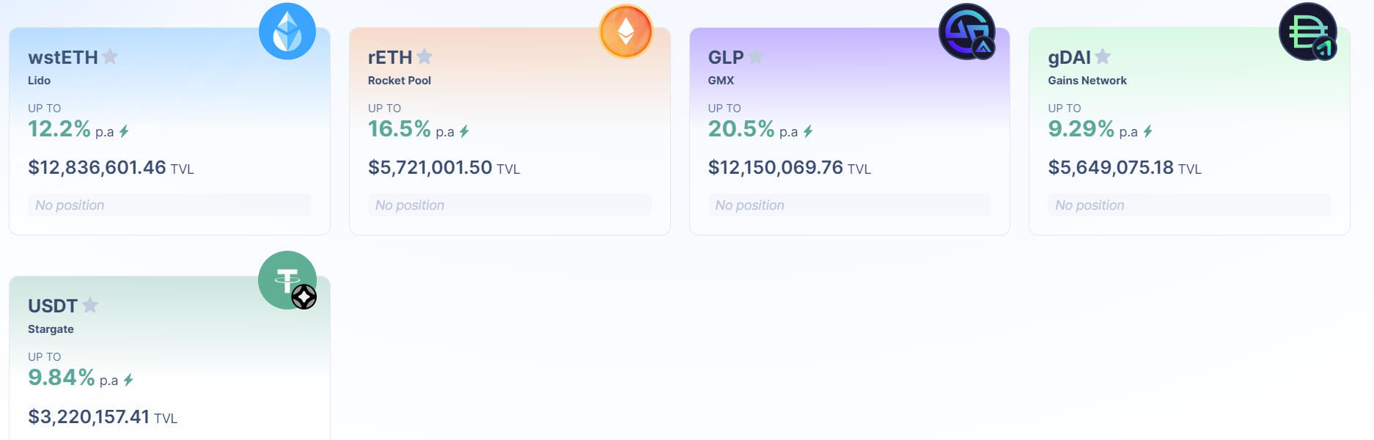Click the wstETH Lido token icon

(x=287, y=32)
